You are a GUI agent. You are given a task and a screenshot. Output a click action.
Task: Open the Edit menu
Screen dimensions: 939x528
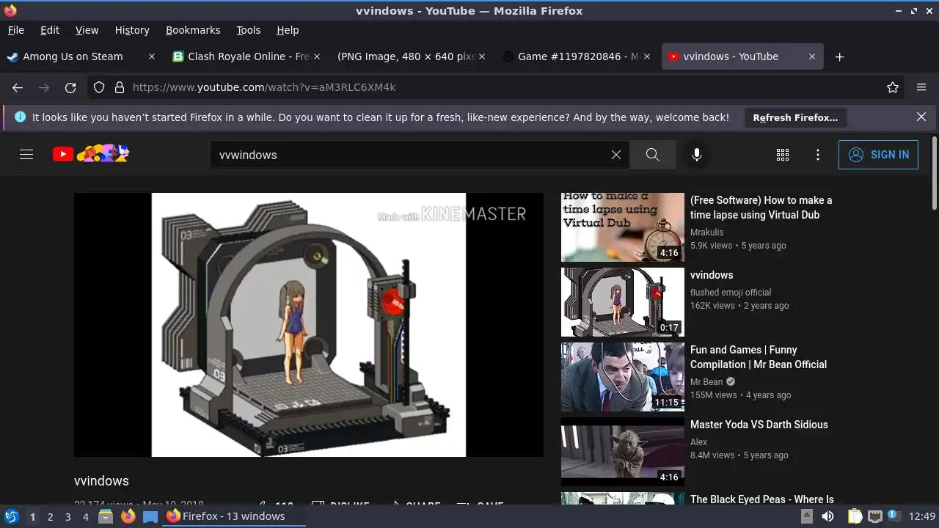tap(50, 30)
